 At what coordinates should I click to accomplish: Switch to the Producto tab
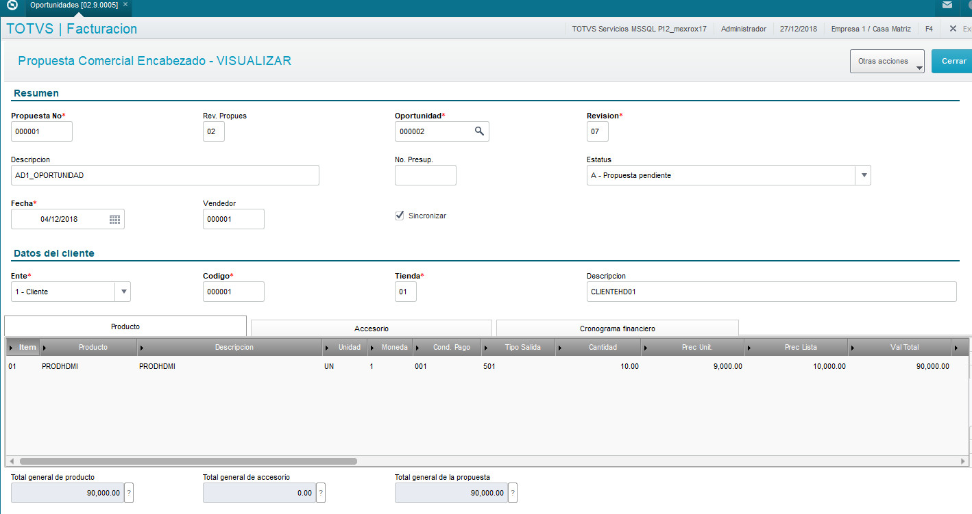coord(125,326)
